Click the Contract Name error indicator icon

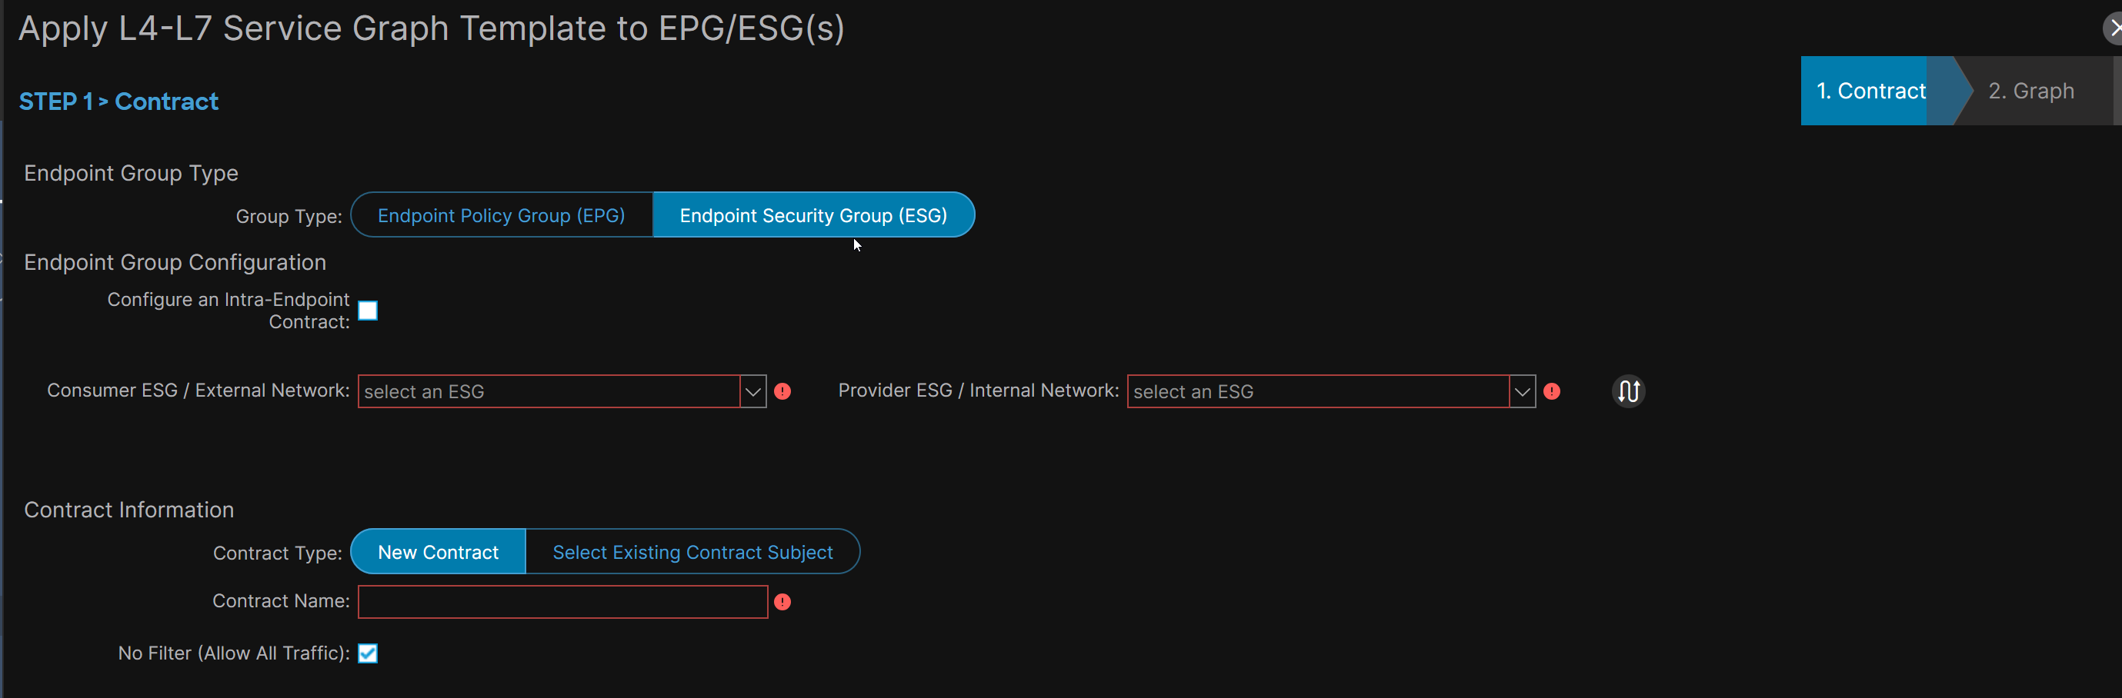(x=782, y=603)
